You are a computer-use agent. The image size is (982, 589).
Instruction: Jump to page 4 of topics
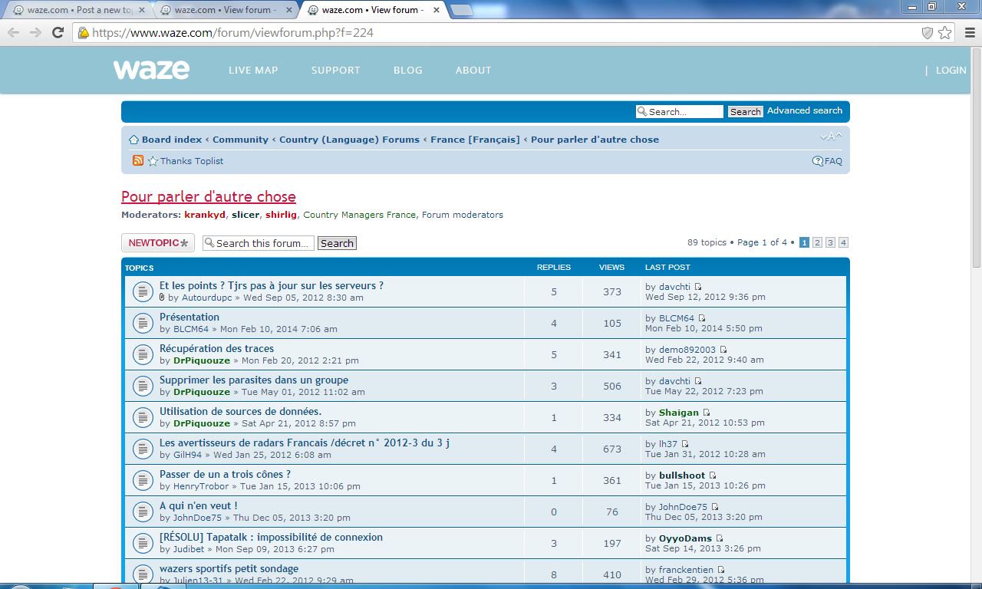843,242
